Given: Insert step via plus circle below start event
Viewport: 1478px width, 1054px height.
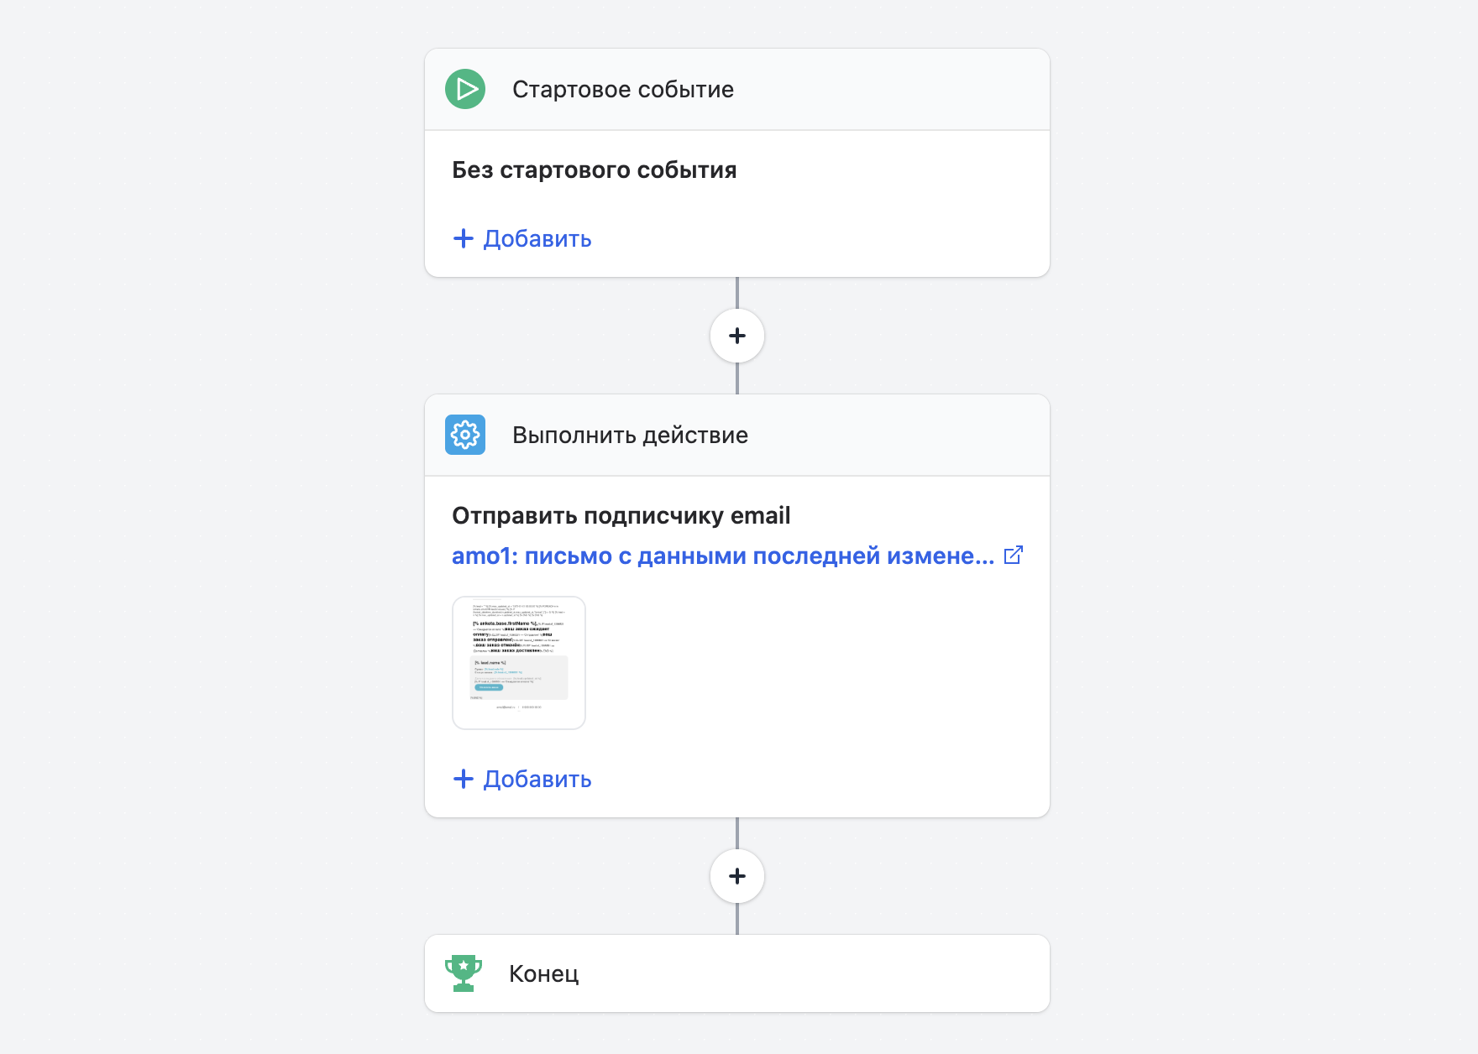Looking at the screenshot, I should (736, 336).
